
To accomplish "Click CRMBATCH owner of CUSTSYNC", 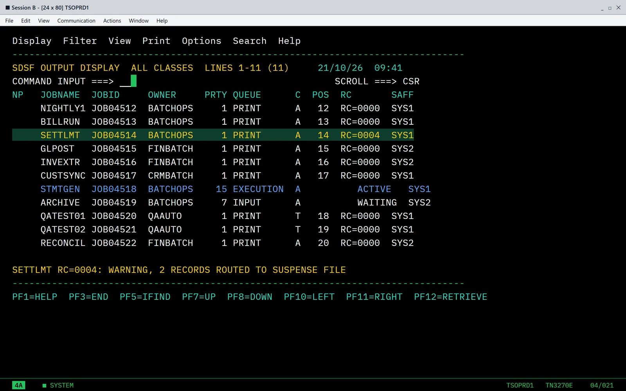I will click(171, 176).
